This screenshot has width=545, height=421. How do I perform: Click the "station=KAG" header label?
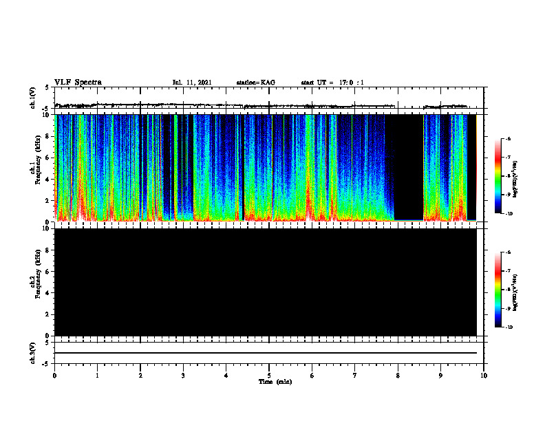coord(256,83)
